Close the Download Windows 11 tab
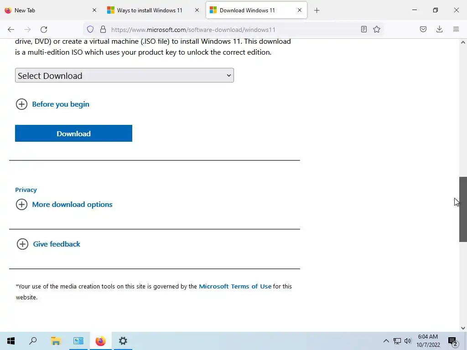This screenshot has height=350, width=467. tap(300, 10)
